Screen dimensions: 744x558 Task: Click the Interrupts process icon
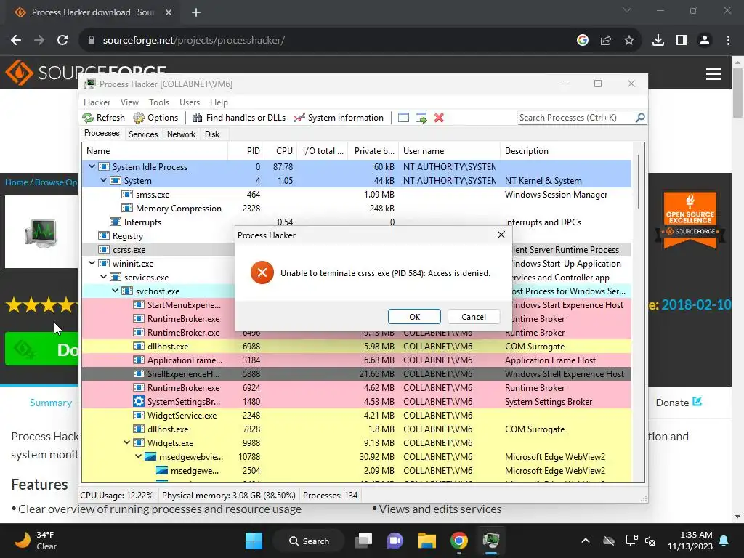tap(116, 222)
